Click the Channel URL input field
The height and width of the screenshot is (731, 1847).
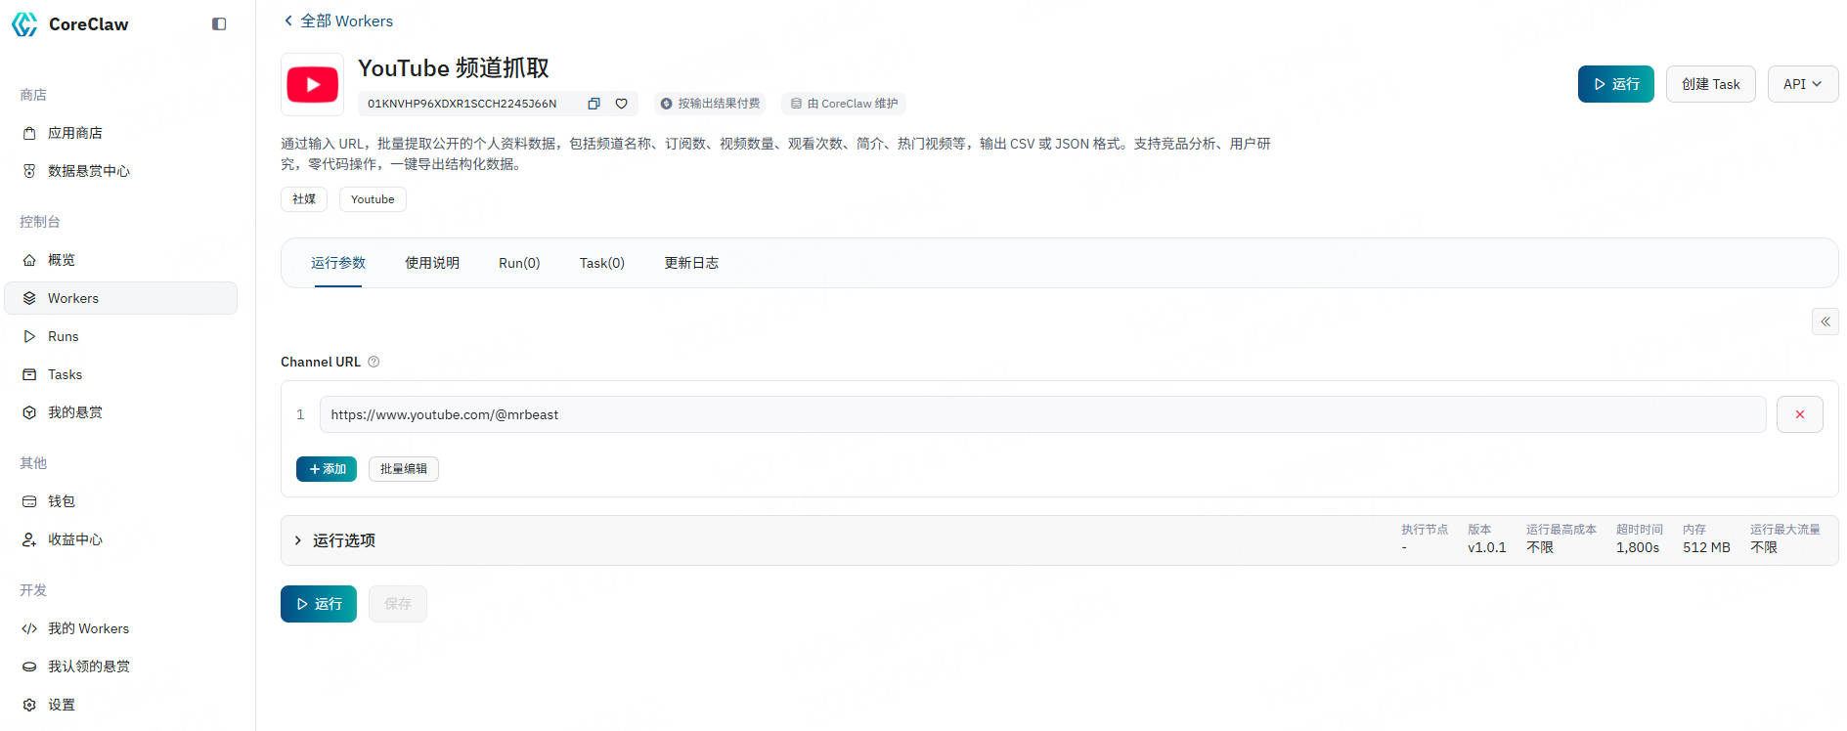click(1041, 414)
